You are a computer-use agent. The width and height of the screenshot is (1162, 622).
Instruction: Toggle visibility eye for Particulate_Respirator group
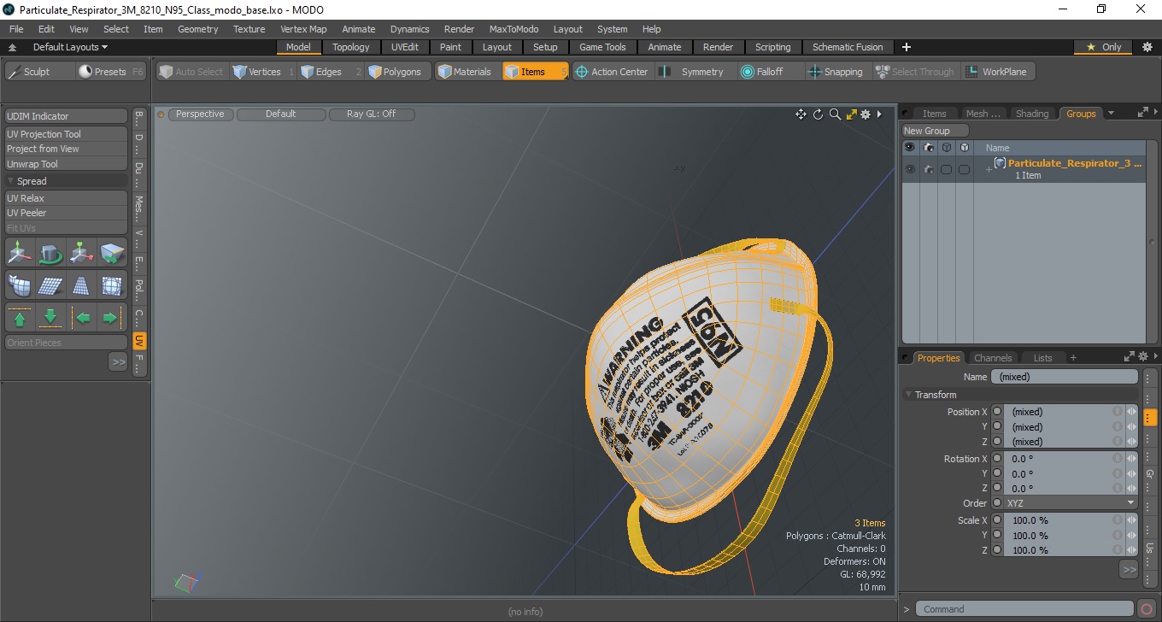(910, 169)
